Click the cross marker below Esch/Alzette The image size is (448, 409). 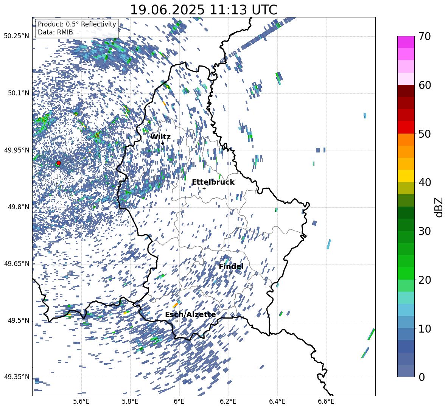click(x=177, y=321)
